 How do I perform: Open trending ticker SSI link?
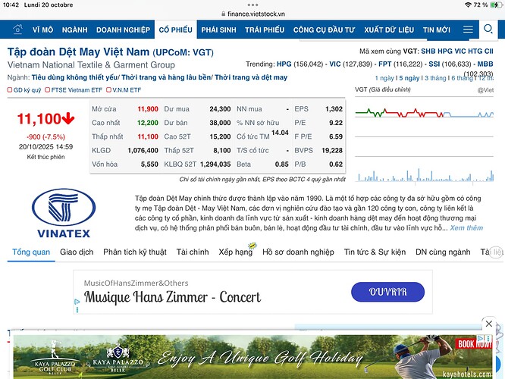click(x=434, y=64)
